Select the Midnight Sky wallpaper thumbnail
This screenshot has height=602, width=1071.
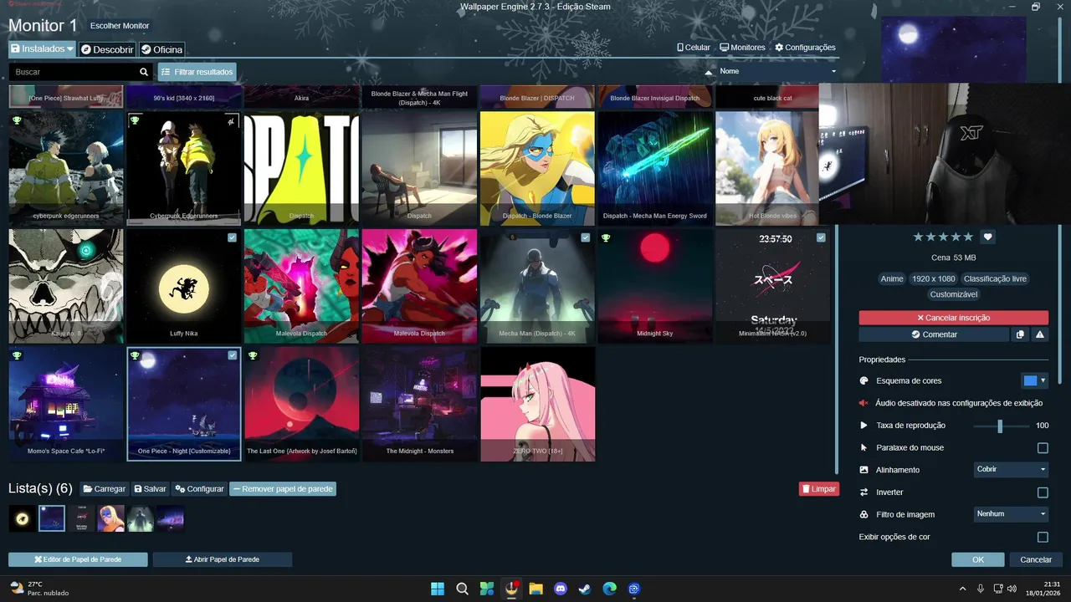[655, 287]
